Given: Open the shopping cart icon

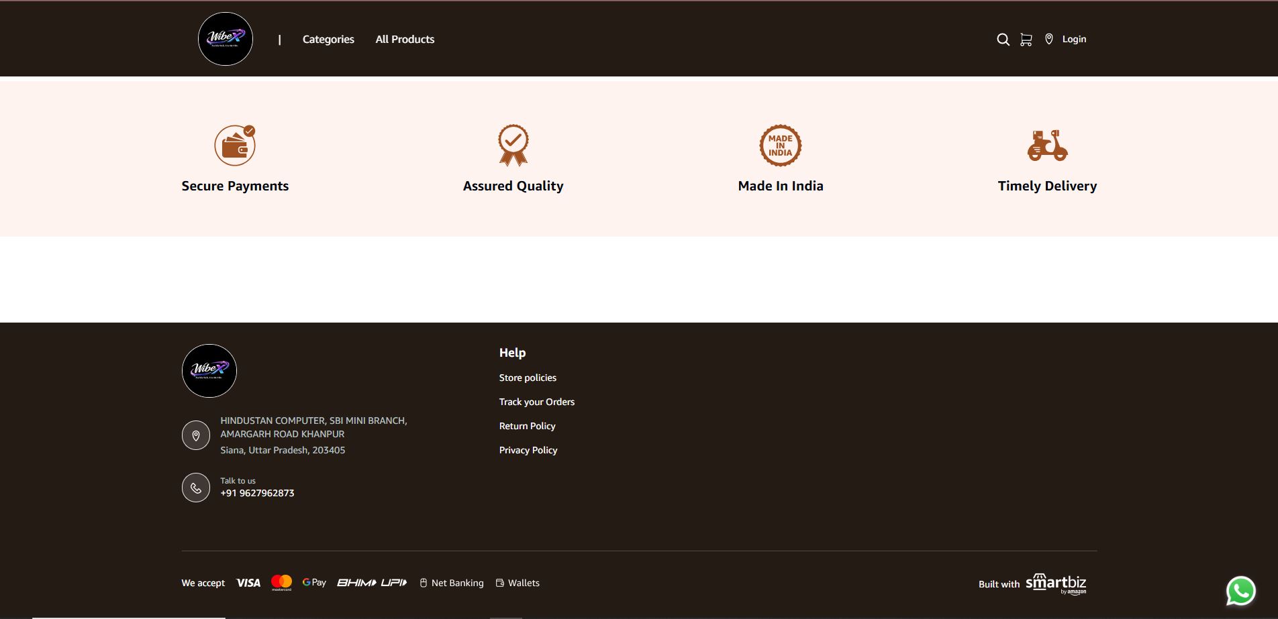Looking at the screenshot, I should 1026,40.
